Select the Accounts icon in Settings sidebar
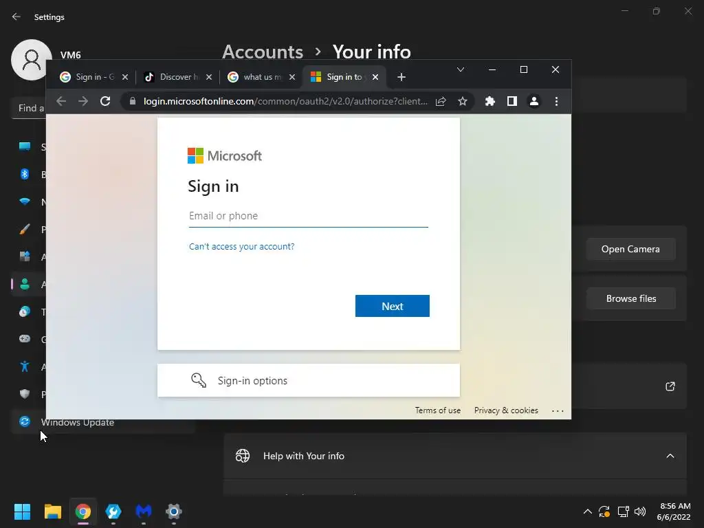This screenshot has height=528, width=704. (x=25, y=284)
